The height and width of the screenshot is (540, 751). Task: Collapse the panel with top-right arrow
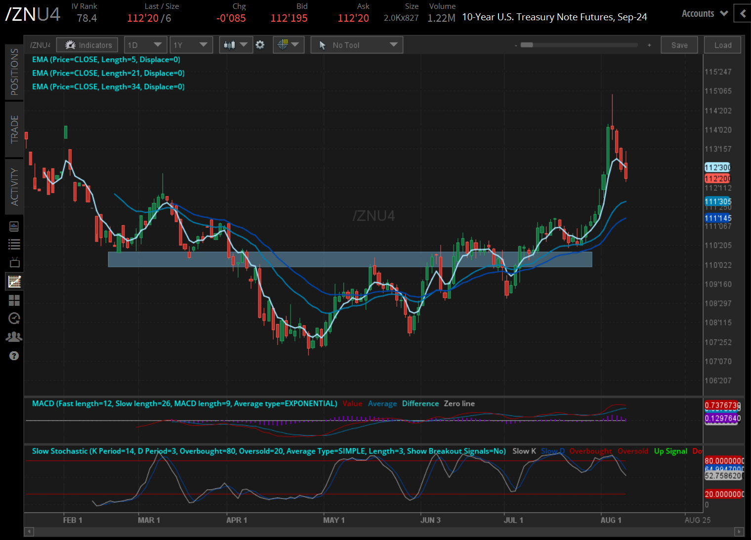pyautogui.click(x=742, y=14)
